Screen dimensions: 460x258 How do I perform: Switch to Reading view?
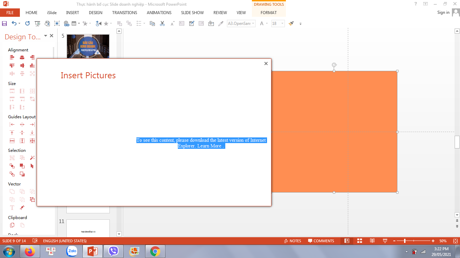point(372,241)
